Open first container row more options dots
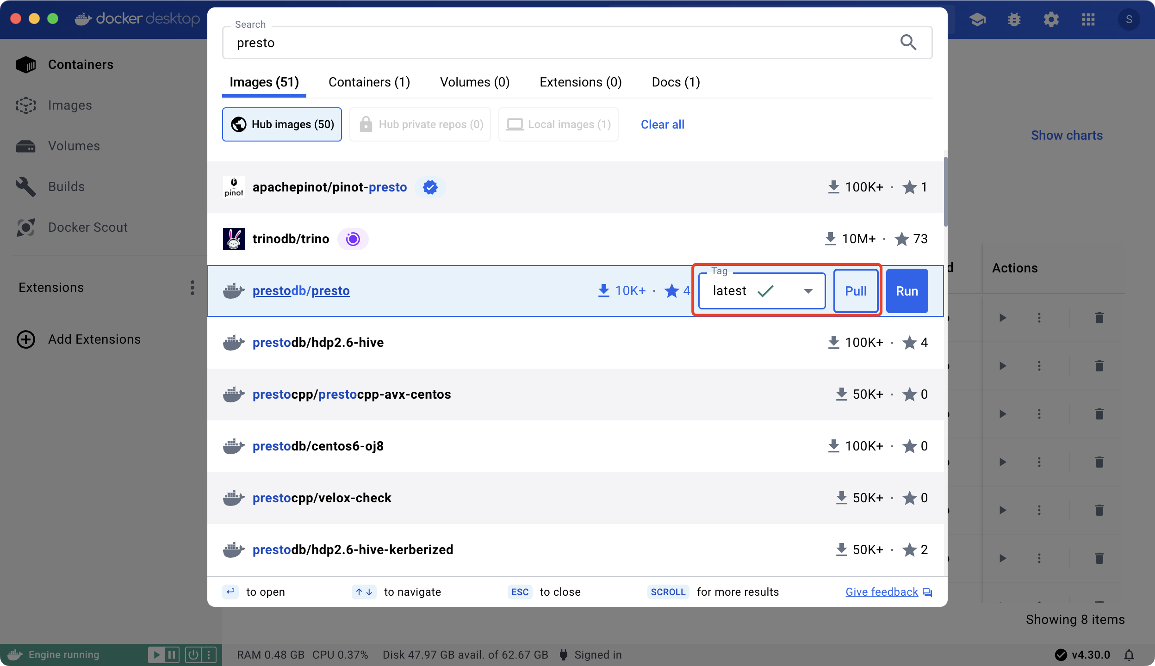 1039,318
